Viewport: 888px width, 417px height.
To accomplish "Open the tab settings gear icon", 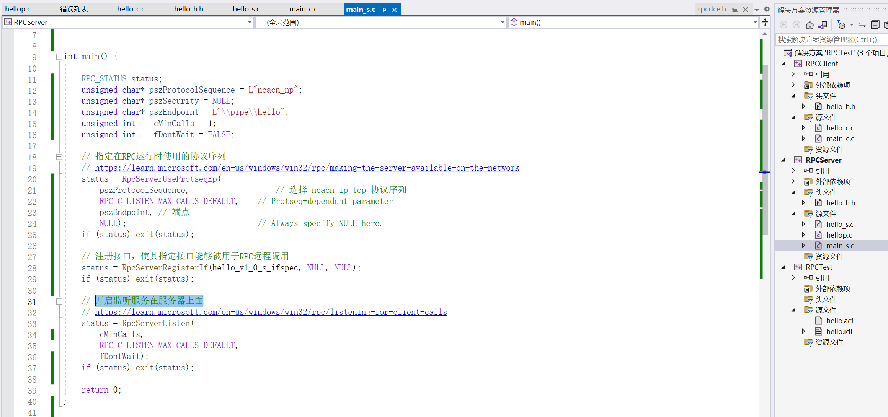I will click(767, 9).
